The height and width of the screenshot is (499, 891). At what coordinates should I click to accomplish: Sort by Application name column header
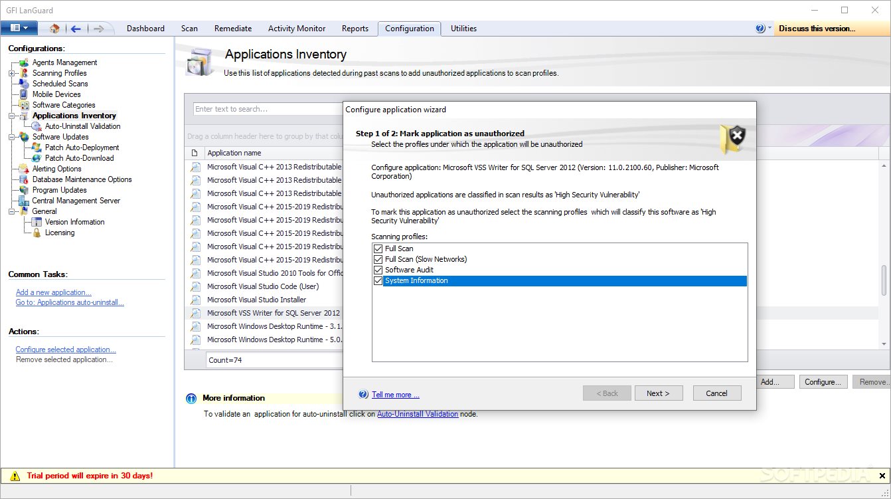tap(274, 153)
